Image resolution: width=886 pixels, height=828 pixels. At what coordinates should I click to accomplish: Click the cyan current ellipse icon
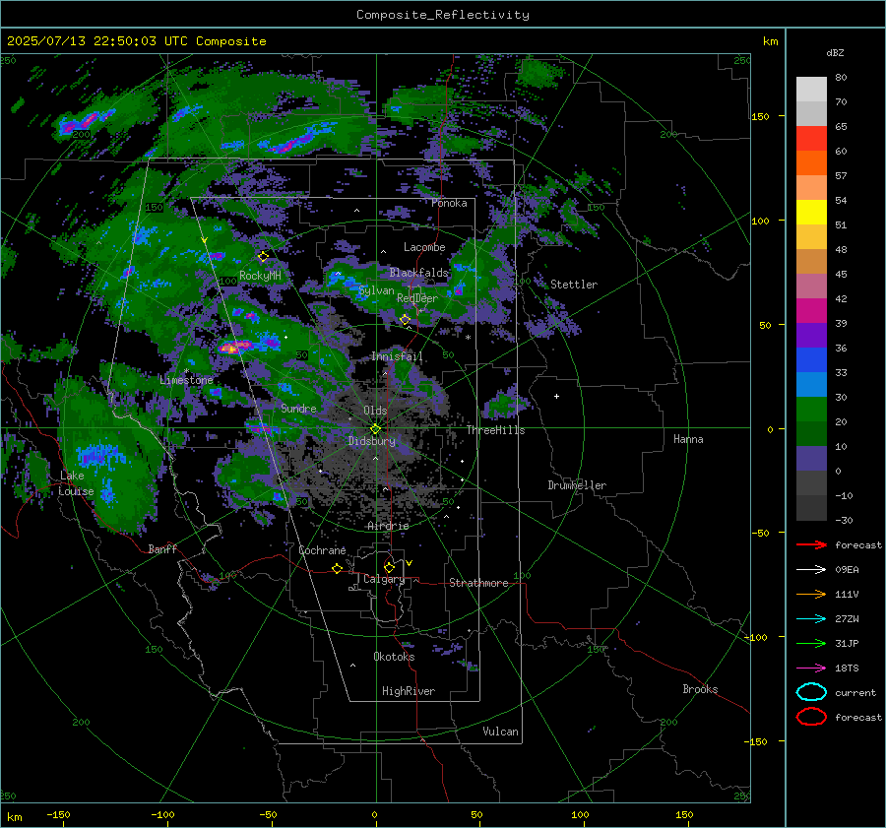811,692
